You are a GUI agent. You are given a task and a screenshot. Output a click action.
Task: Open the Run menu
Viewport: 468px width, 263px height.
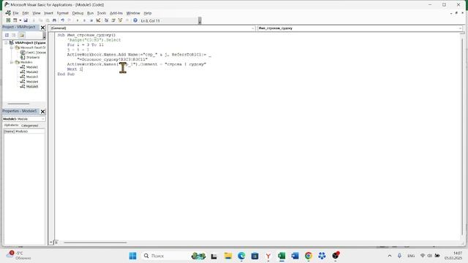click(x=90, y=13)
